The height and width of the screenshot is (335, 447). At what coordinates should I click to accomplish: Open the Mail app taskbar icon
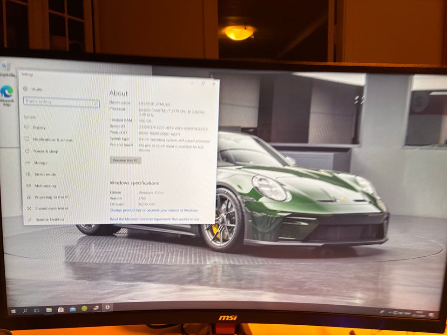73,309
